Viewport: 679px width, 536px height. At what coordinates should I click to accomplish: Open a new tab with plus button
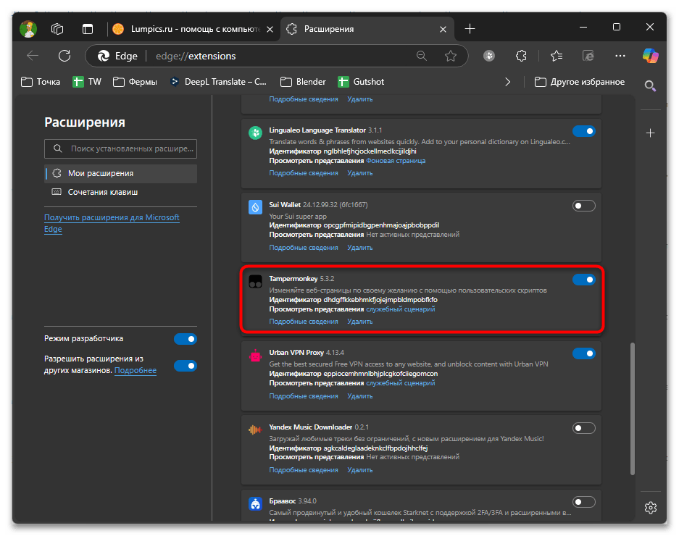pos(470,29)
